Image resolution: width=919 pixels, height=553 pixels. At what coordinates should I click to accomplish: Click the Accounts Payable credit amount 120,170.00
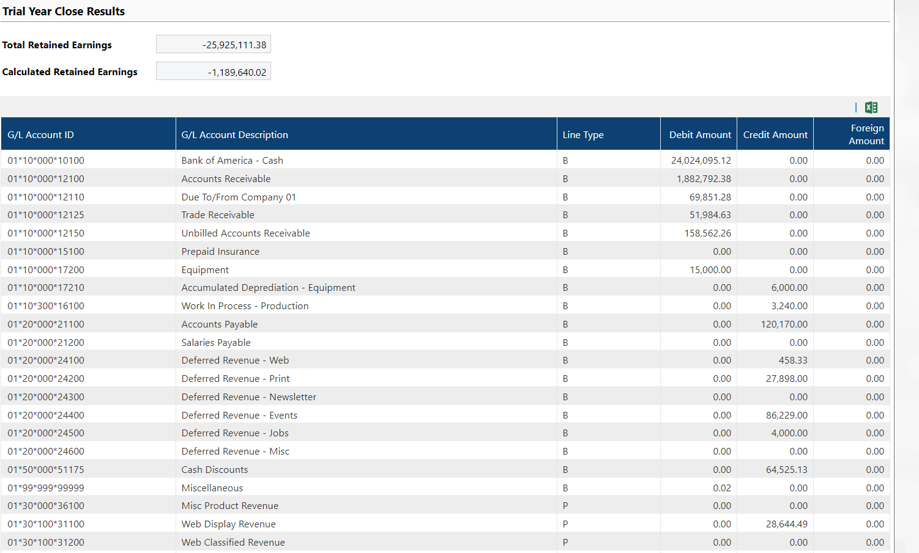pos(784,324)
